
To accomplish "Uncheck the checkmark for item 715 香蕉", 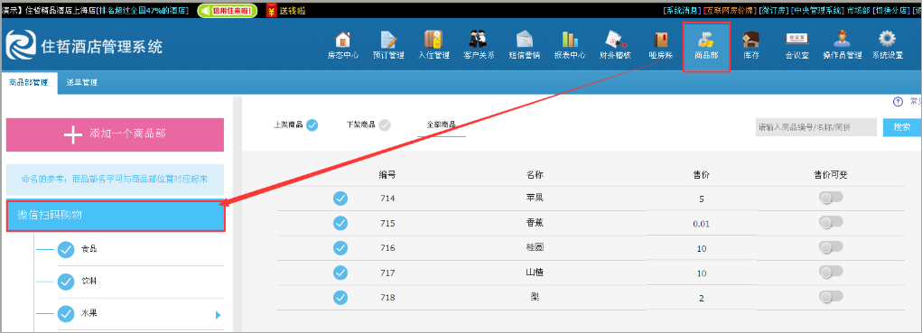I will coord(340,223).
